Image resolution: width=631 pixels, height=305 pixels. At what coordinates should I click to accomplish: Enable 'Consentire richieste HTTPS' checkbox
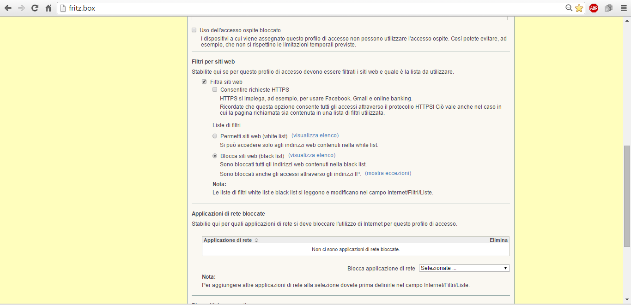tap(215, 90)
